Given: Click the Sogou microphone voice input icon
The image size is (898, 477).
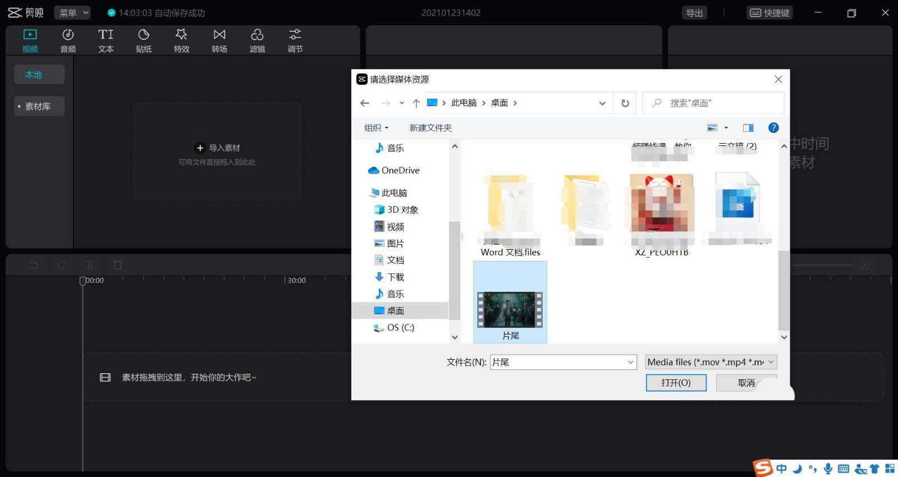Looking at the screenshot, I should pyautogui.click(x=828, y=469).
